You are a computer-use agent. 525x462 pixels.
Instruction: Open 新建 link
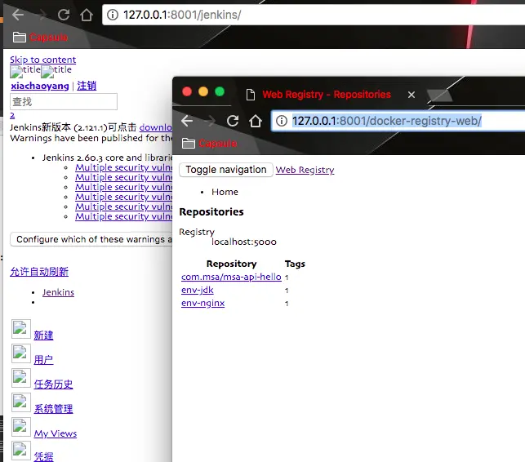pos(43,335)
